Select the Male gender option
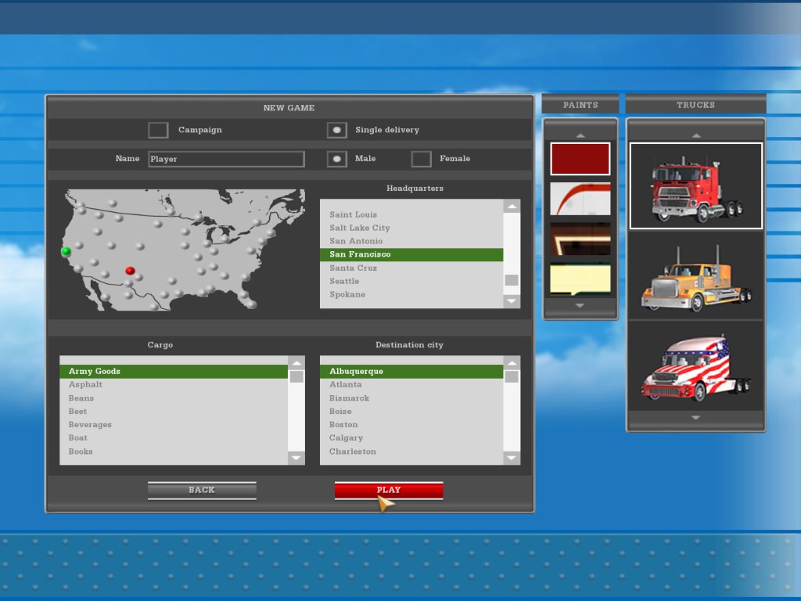Viewport: 801px width, 601px height. coord(337,158)
